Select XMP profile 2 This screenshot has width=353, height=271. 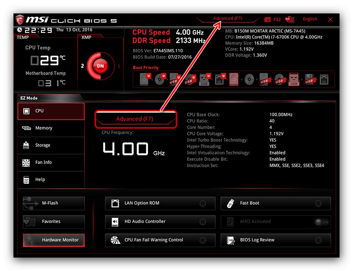coord(82,66)
